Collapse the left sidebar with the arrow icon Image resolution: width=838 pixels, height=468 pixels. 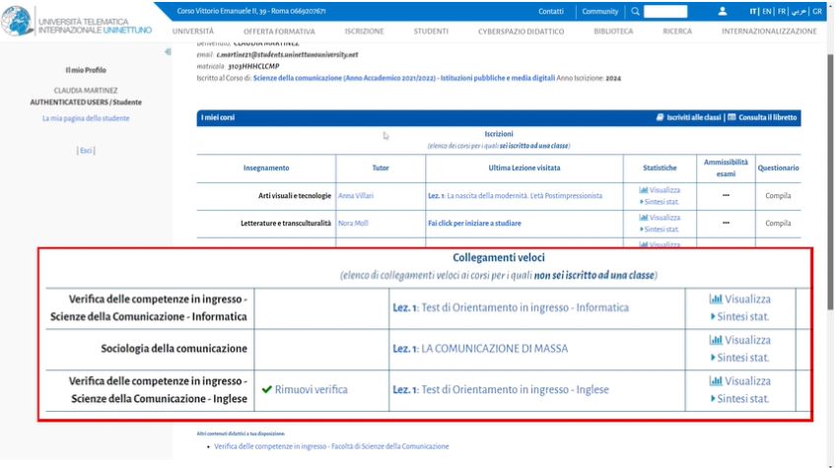pos(167,52)
